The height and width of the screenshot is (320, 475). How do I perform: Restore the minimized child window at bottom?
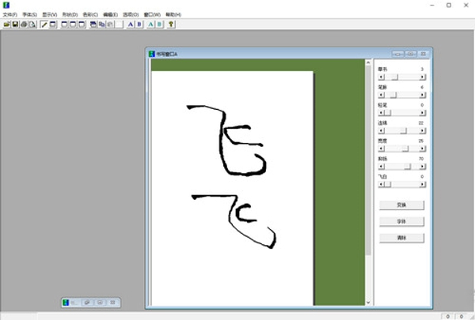pyautogui.click(x=101, y=302)
